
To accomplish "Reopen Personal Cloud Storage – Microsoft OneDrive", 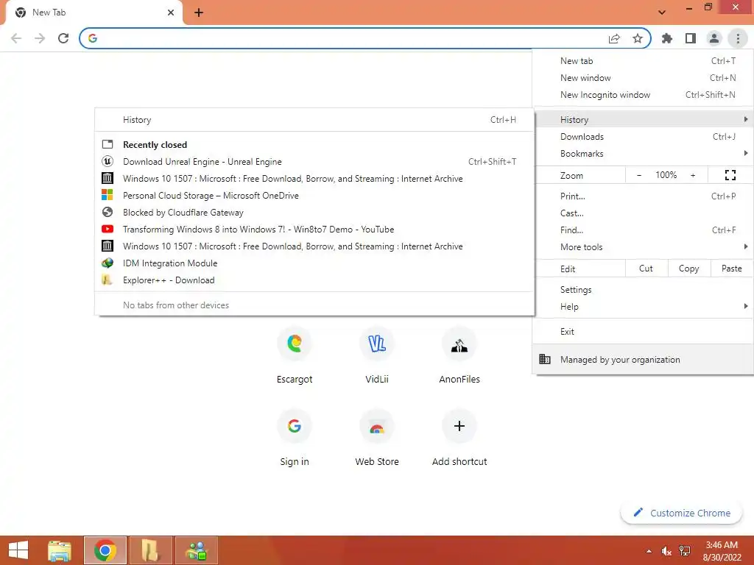I will [314, 196].
